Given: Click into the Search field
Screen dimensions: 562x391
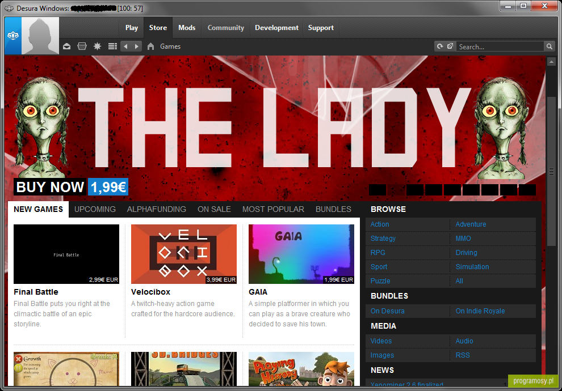Looking at the screenshot, I should point(500,46).
